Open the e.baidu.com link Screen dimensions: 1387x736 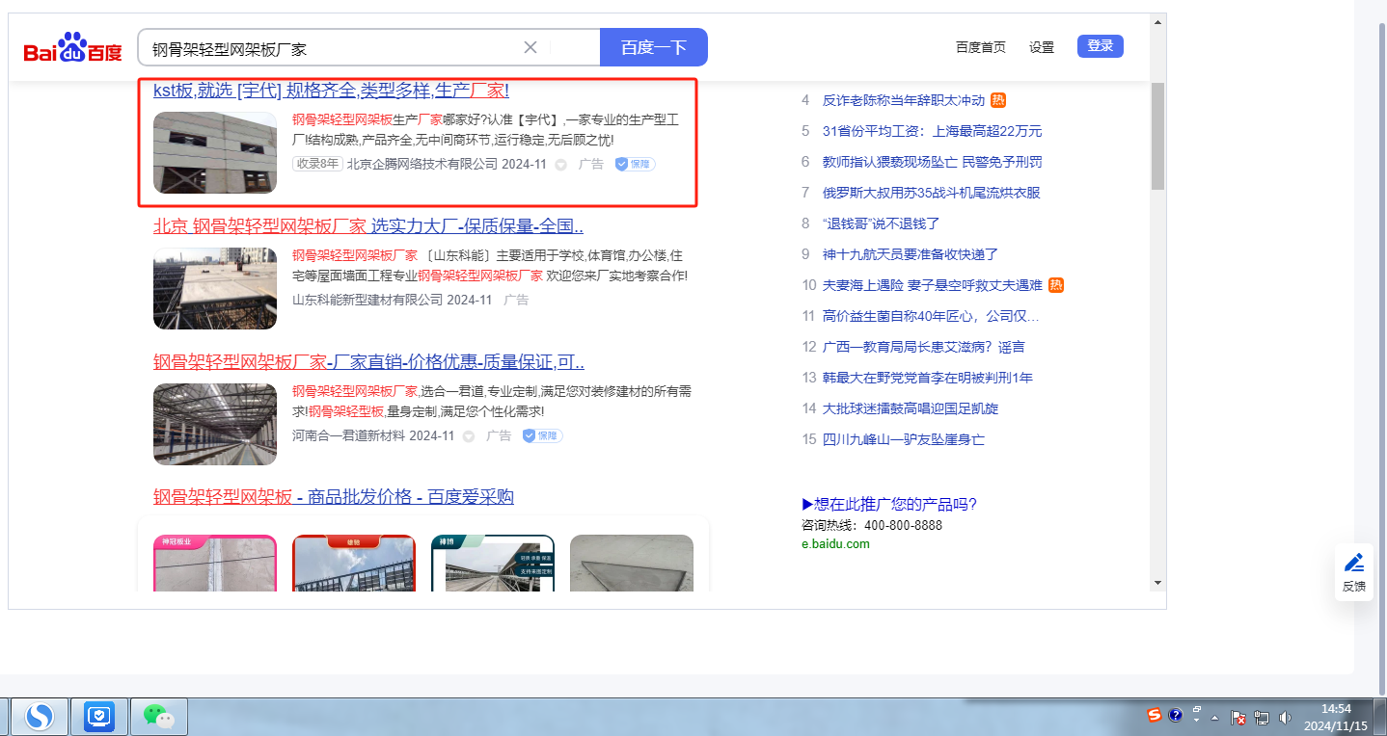(835, 544)
